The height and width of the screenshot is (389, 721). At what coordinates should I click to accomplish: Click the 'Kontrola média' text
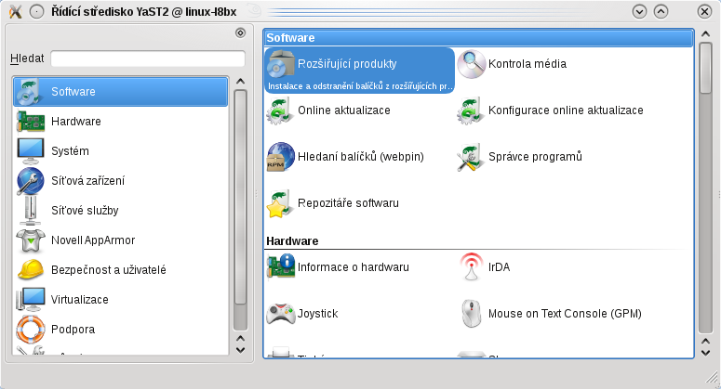pyautogui.click(x=527, y=64)
